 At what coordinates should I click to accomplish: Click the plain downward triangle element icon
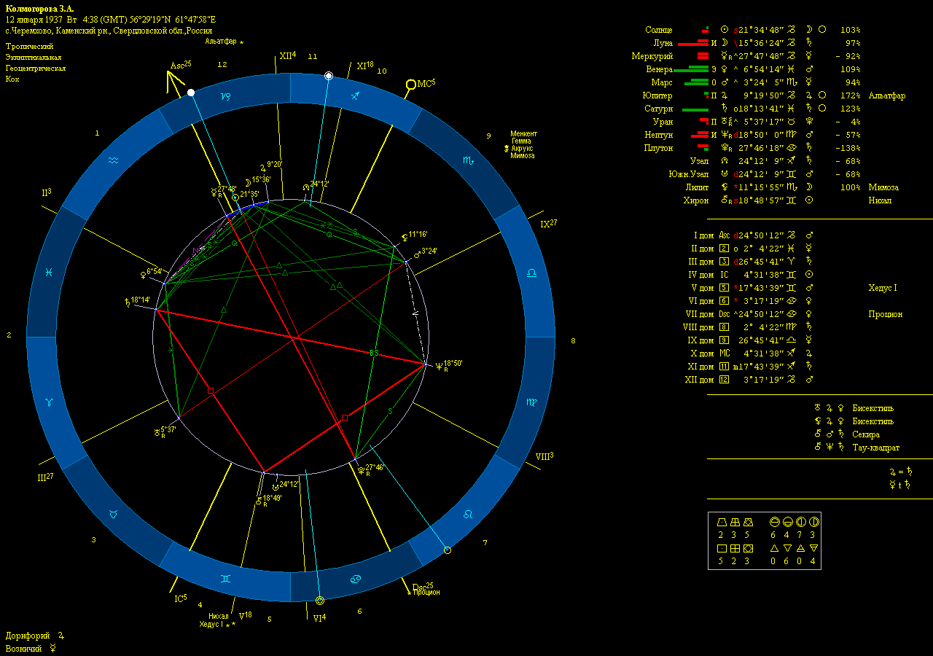click(x=787, y=548)
